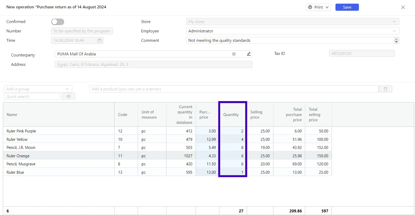Click the Comment field stepper arrows
This screenshot has width=415, height=215.
pyautogui.click(x=396, y=40)
